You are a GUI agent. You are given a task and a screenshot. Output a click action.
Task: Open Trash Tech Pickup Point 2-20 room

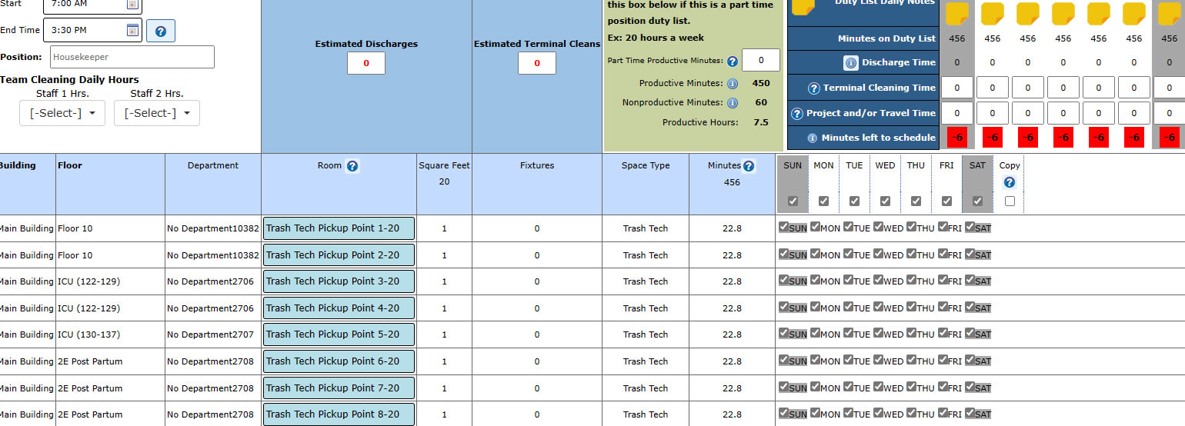(339, 255)
